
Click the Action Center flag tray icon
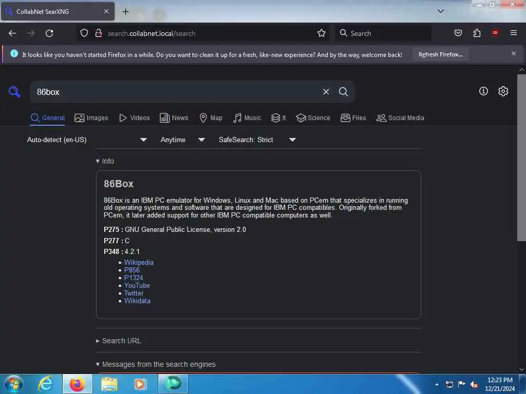tap(462, 384)
